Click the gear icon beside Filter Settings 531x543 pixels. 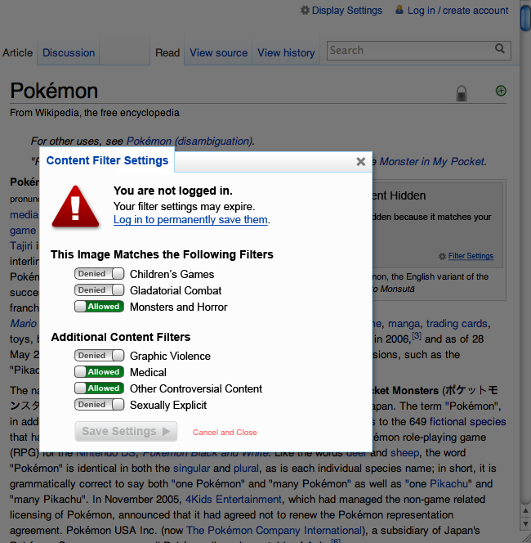click(442, 256)
